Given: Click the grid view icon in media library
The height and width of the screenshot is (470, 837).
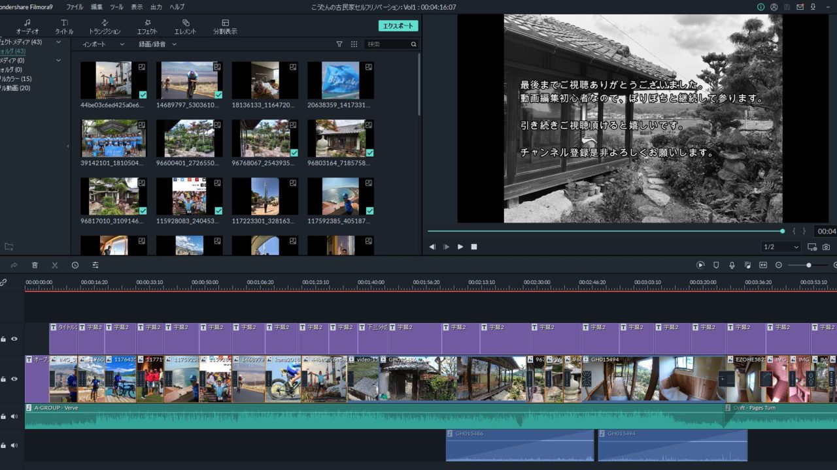Looking at the screenshot, I should [354, 44].
